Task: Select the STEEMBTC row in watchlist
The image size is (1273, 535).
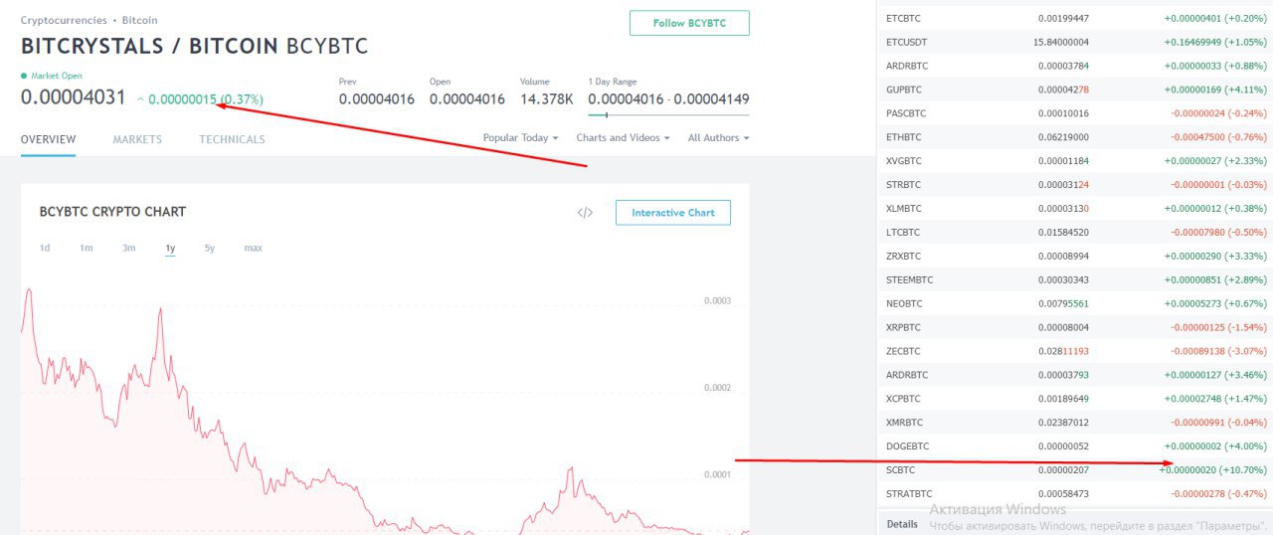Action: [1075, 280]
